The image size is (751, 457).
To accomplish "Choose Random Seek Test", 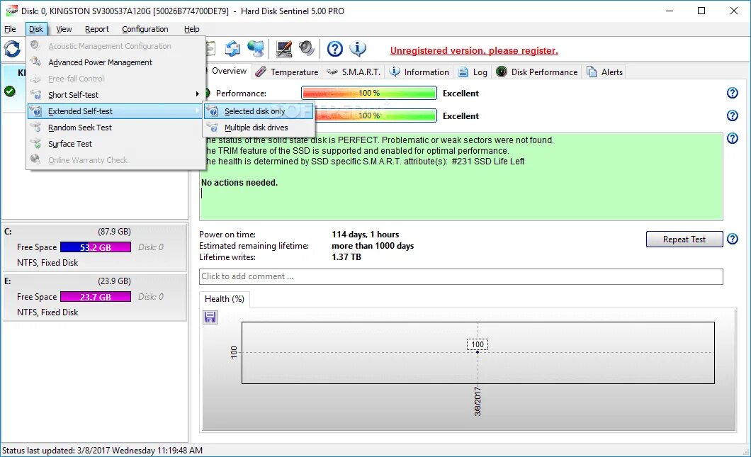I will point(115,128).
